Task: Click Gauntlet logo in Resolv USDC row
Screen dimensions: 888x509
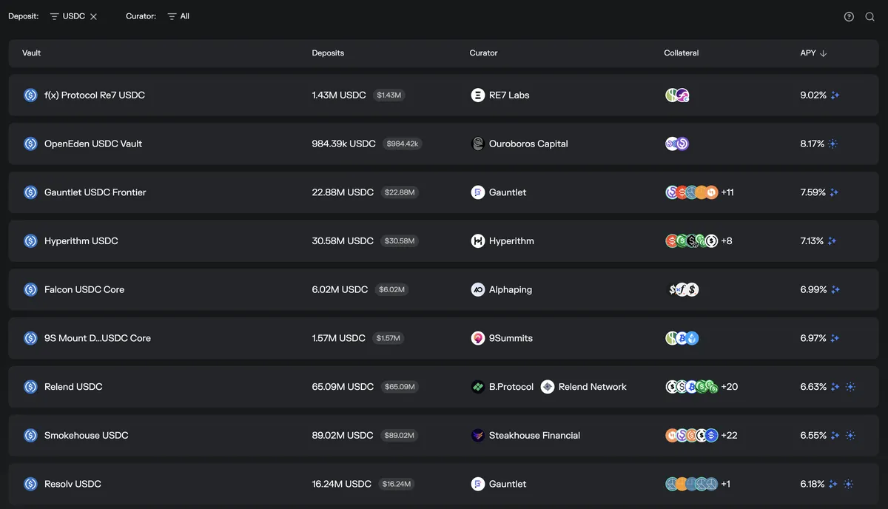Action: [x=478, y=484]
